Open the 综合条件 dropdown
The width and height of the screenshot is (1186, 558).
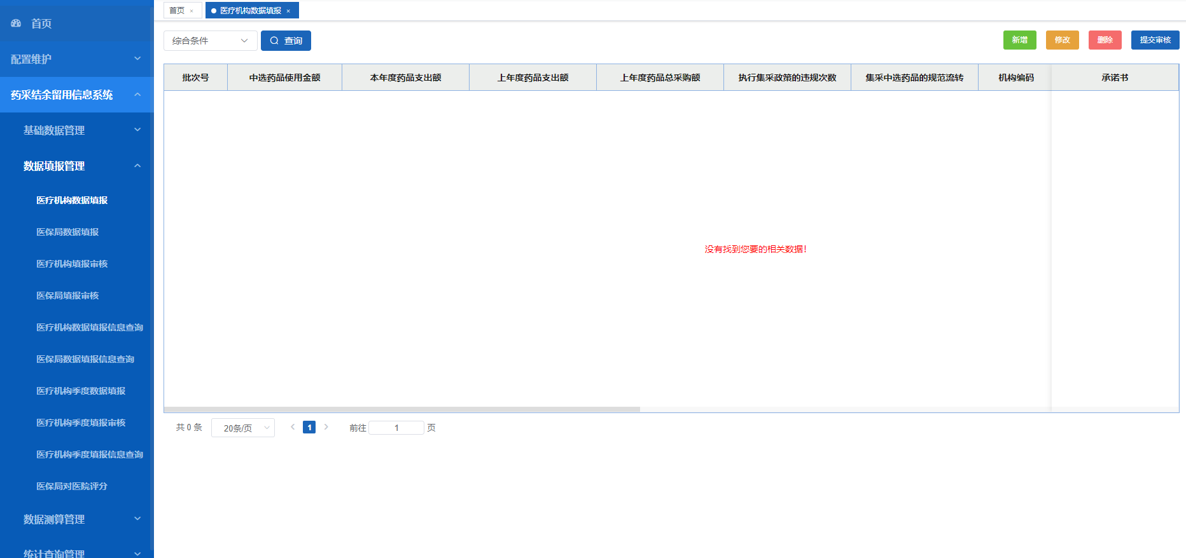click(x=211, y=41)
